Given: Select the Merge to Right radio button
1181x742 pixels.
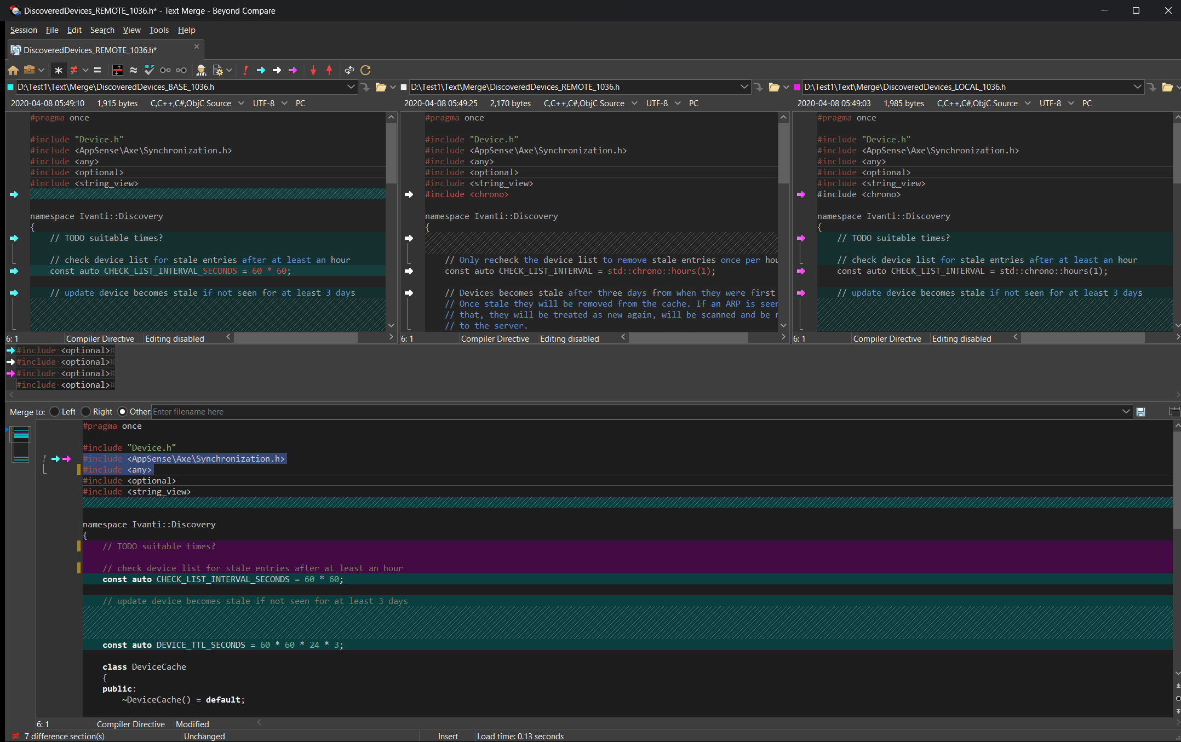Looking at the screenshot, I should (86, 412).
